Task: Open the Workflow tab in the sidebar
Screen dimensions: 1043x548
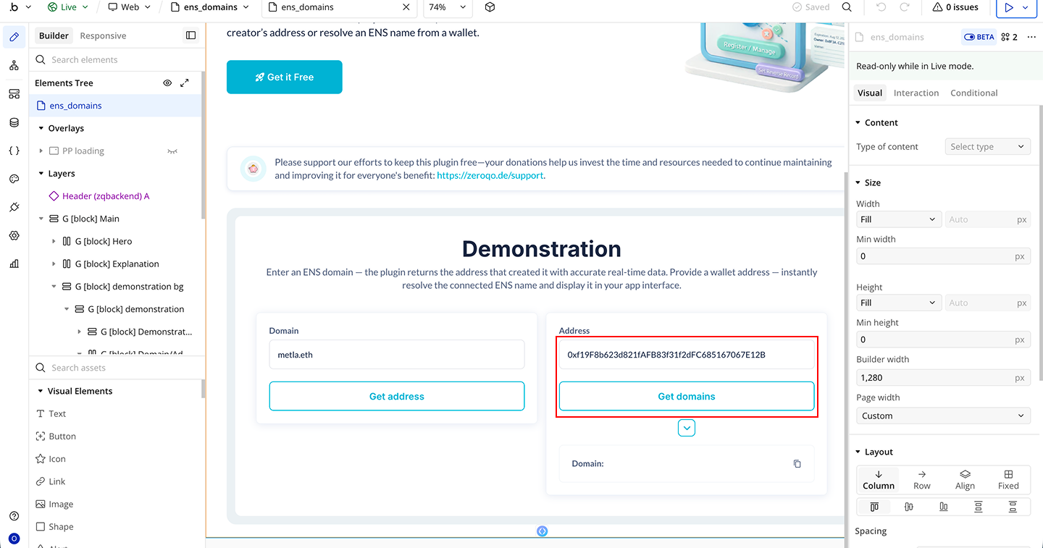Action: pos(14,65)
